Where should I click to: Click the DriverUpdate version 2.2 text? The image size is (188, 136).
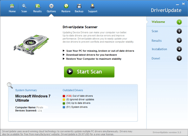point(167,133)
